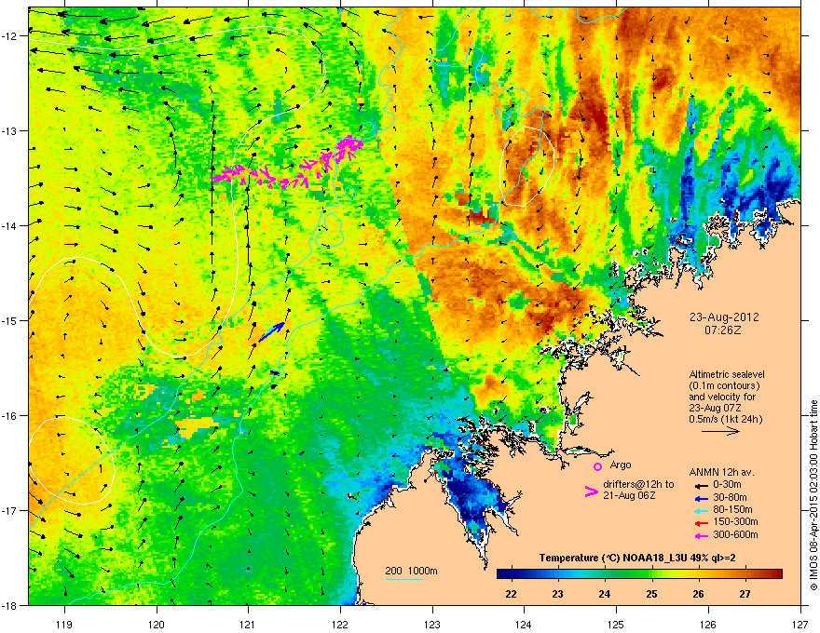Click the time text 07:26Z
Screen dimensions: 820x633
click(x=723, y=330)
